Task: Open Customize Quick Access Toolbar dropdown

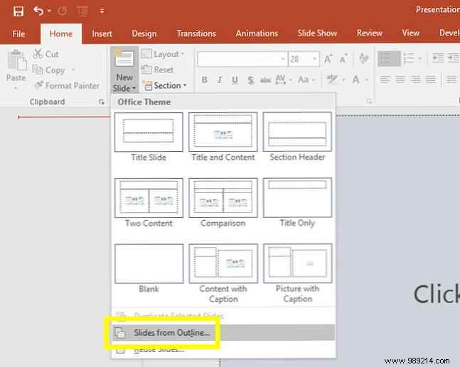Action: pos(102,11)
